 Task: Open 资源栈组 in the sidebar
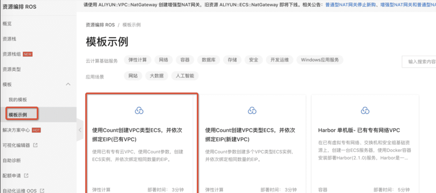(x=11, y=54)
